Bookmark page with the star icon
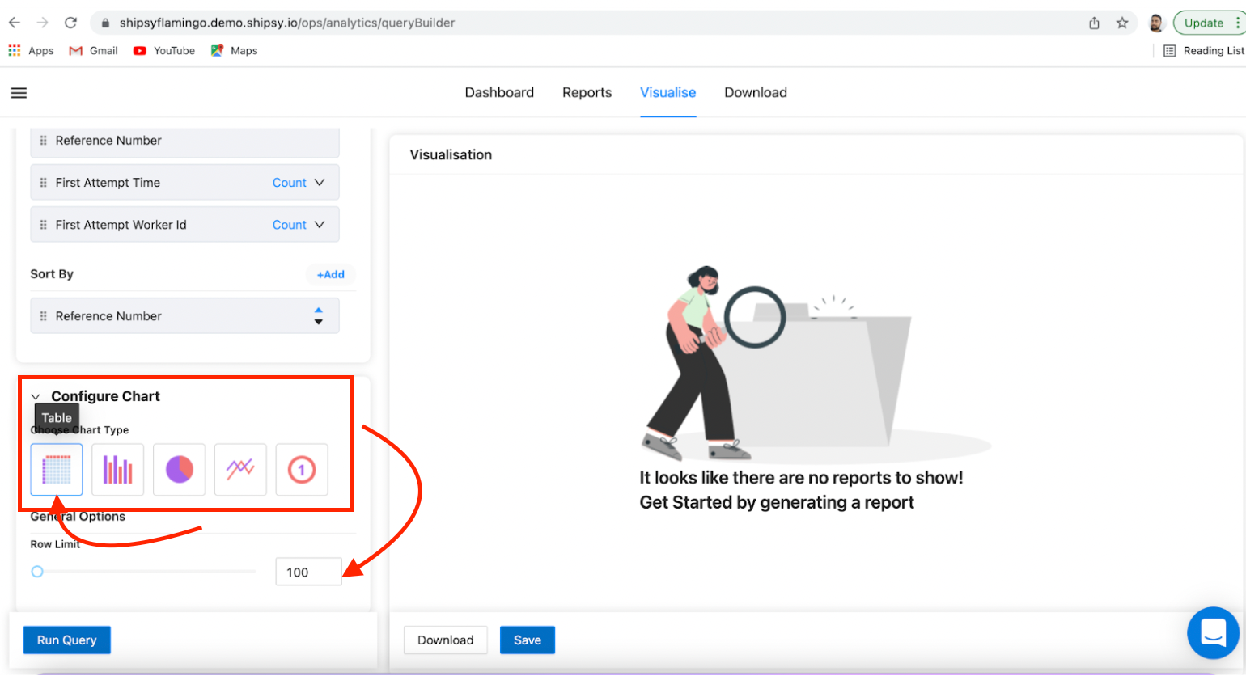Viewport: 1246px width, 676px height. click(x=1122, y=23)
